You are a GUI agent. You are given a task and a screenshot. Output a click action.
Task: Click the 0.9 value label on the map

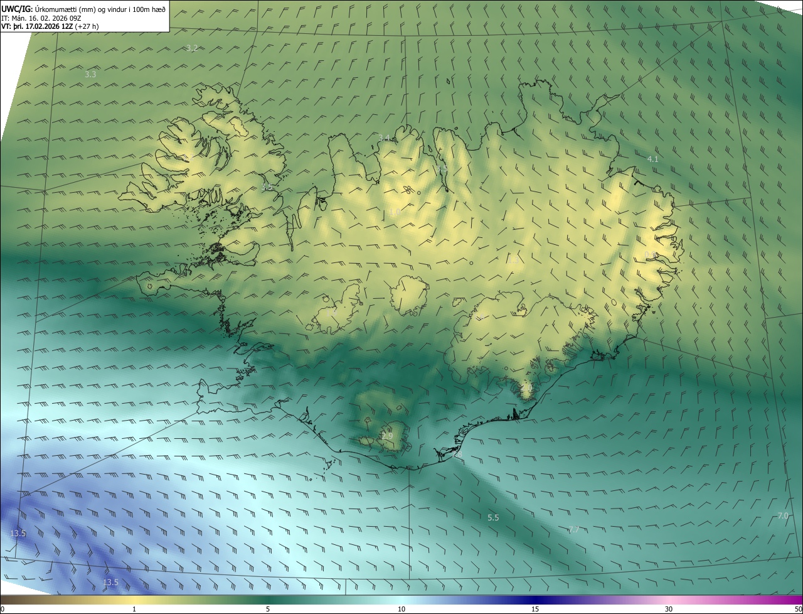(x=650, y=254)
